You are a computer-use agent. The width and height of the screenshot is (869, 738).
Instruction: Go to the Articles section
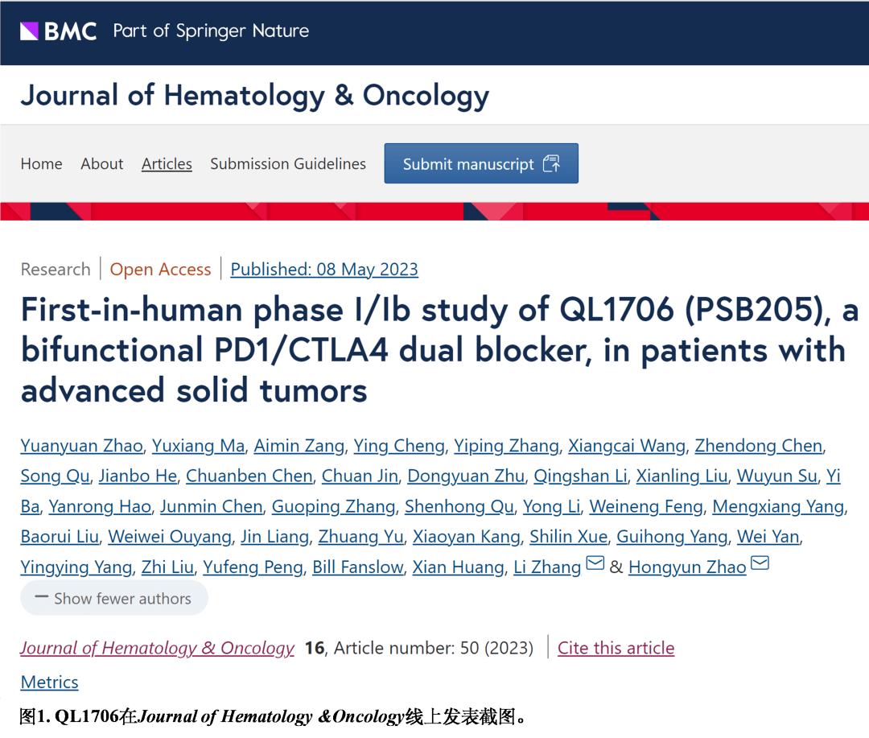coord(167,164)
